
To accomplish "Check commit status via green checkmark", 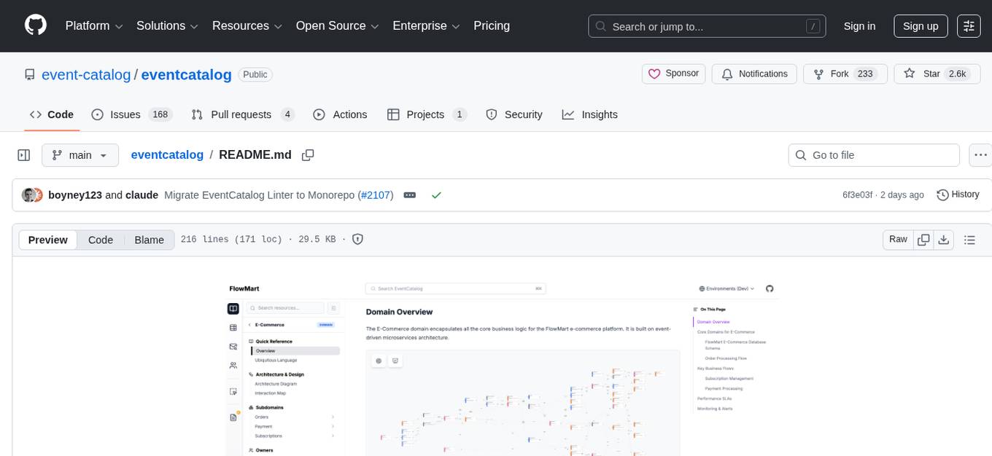I will (436, 194).
